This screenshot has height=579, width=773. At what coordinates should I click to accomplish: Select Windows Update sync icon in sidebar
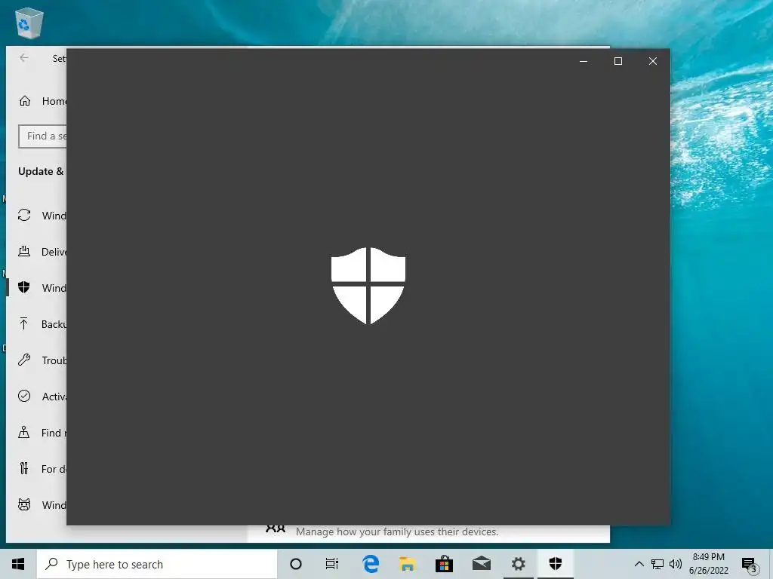pyautogui.click(x=24, y=215)
